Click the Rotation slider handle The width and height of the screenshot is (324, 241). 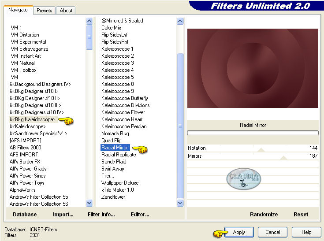click(x=261, y=150)
